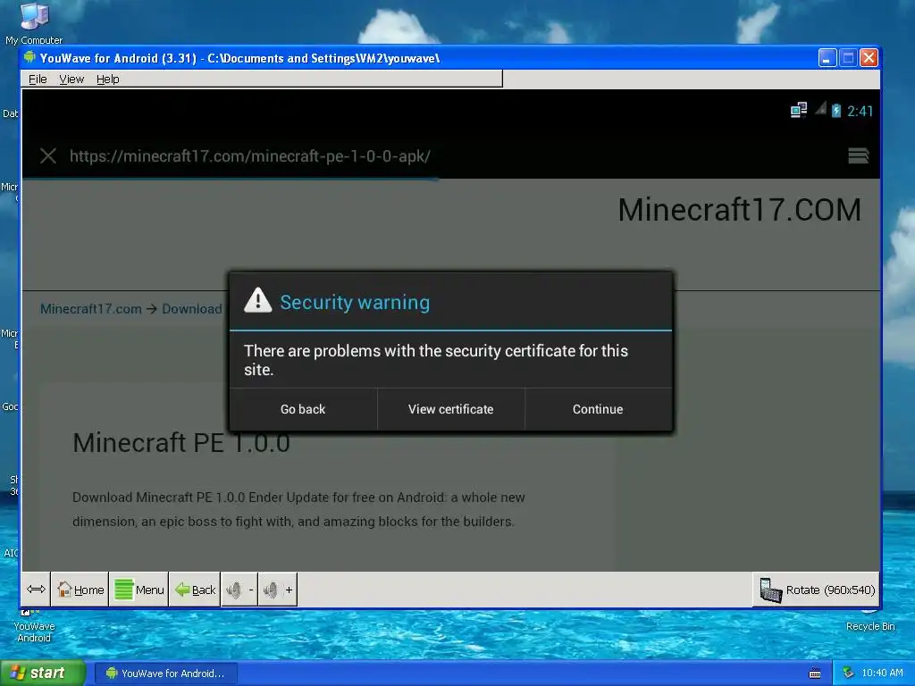Open the browser tabs icon beside the URL bar

pos(859,155)
